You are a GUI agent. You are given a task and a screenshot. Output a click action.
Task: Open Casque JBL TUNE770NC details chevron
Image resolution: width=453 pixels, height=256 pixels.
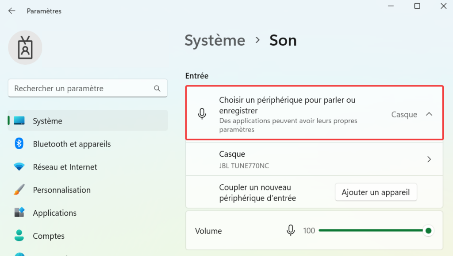point(429,159)
